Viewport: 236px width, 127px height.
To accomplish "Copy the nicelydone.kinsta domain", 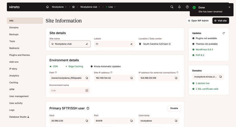I will pos(221,77).
